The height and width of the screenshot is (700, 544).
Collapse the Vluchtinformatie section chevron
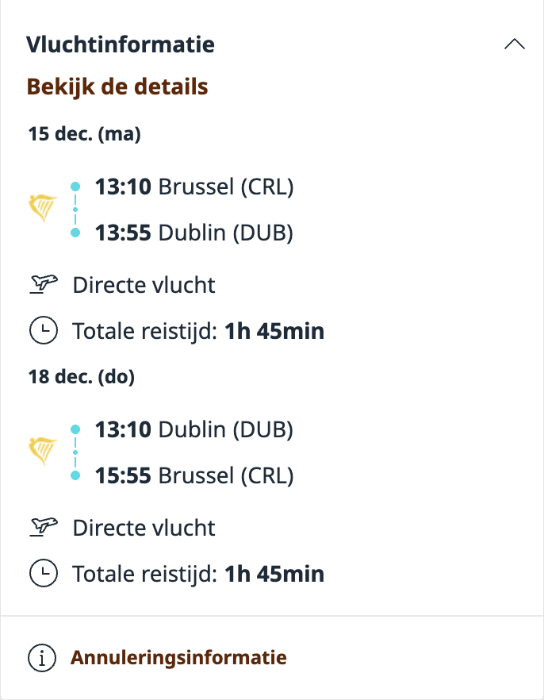(x=514, y=44)
